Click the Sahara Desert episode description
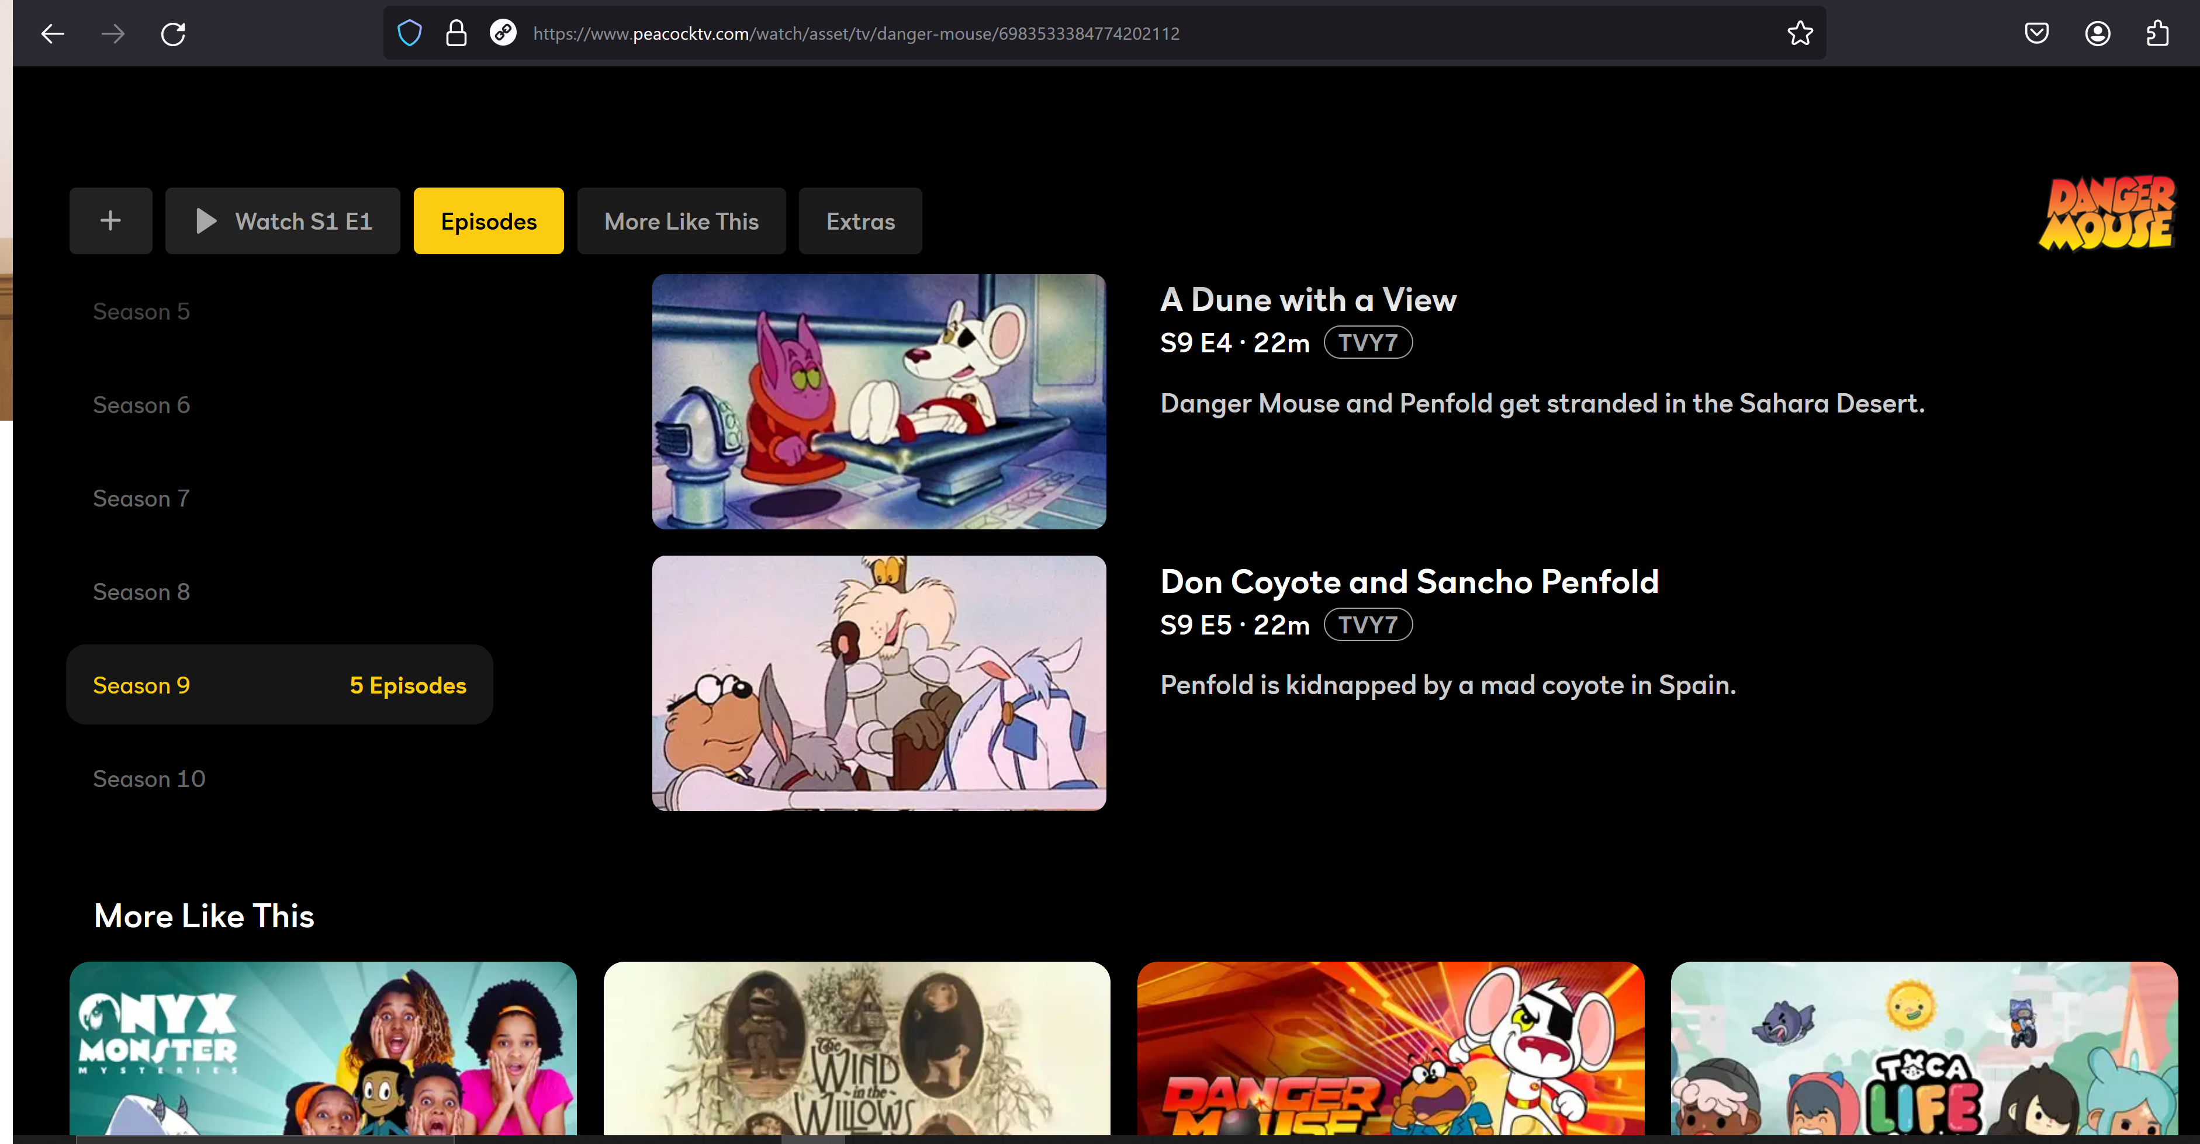Viewport: 2200px width, 1144px height. tap(1542, 403)
